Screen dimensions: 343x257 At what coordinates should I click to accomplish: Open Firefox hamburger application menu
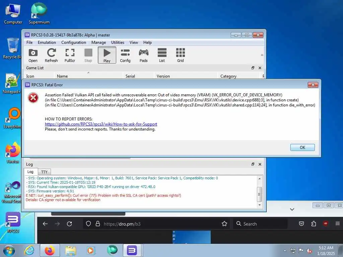[x=338, y=224]
